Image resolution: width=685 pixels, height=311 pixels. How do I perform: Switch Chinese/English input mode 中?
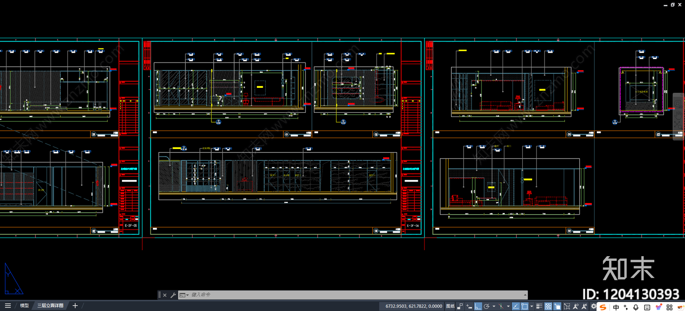616,307
